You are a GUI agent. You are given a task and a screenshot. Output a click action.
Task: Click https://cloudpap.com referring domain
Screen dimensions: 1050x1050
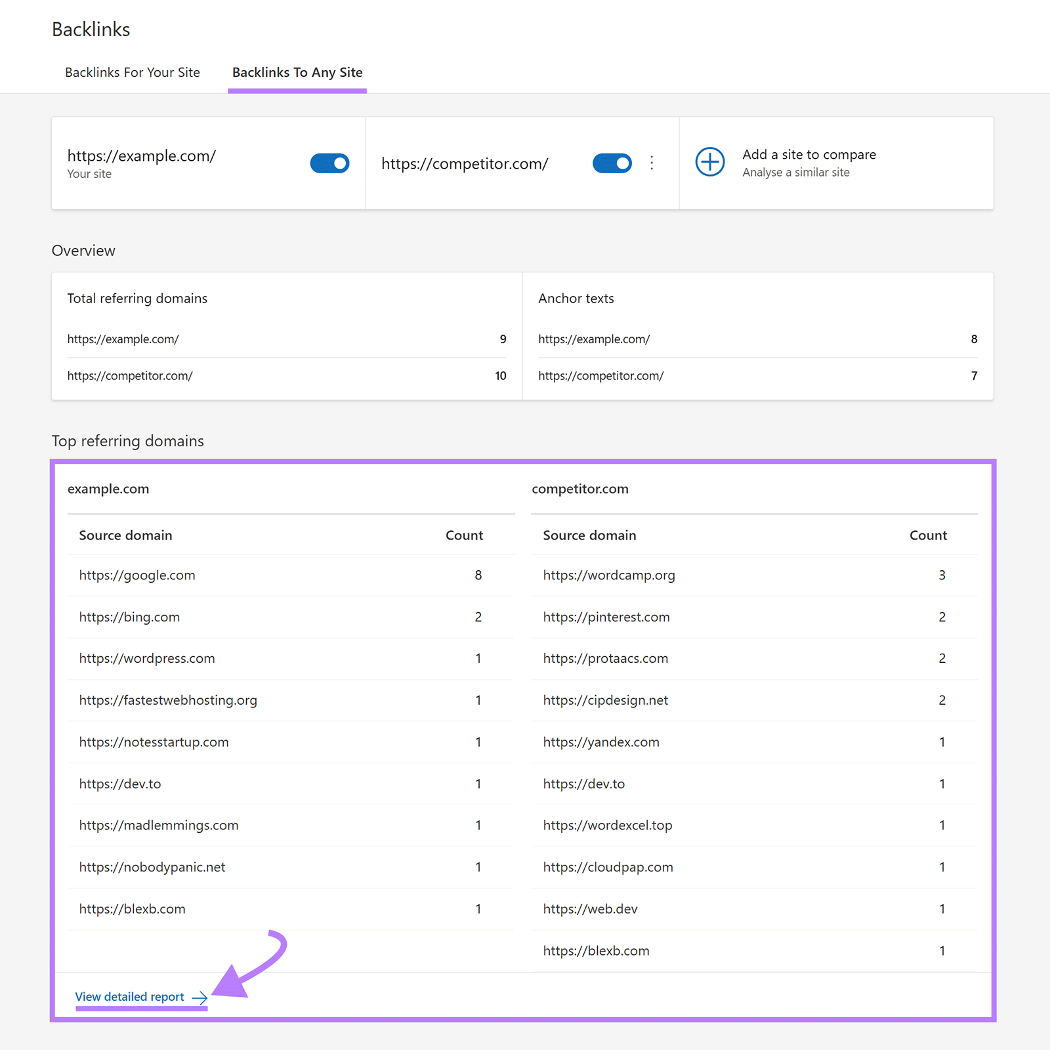608,867
